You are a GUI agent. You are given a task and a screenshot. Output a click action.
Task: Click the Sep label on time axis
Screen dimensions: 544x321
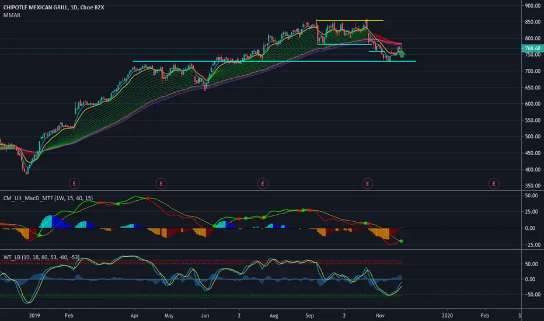(309, 315)
